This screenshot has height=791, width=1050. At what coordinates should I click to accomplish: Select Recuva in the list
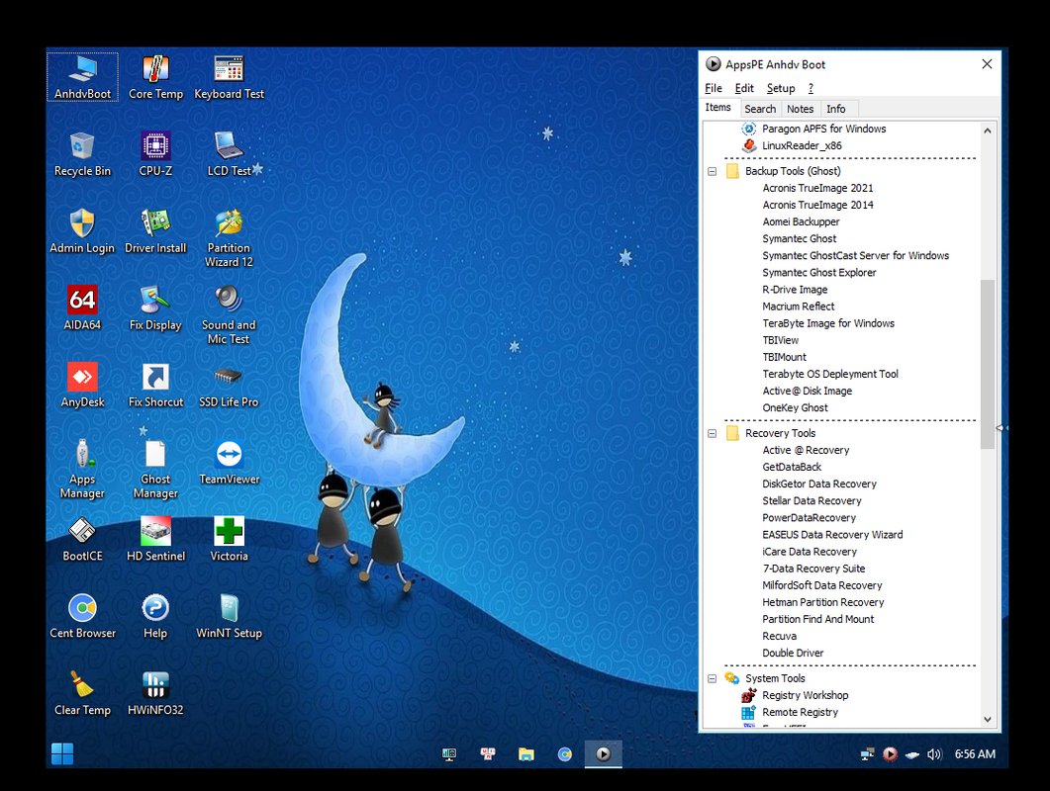point(780,637)
